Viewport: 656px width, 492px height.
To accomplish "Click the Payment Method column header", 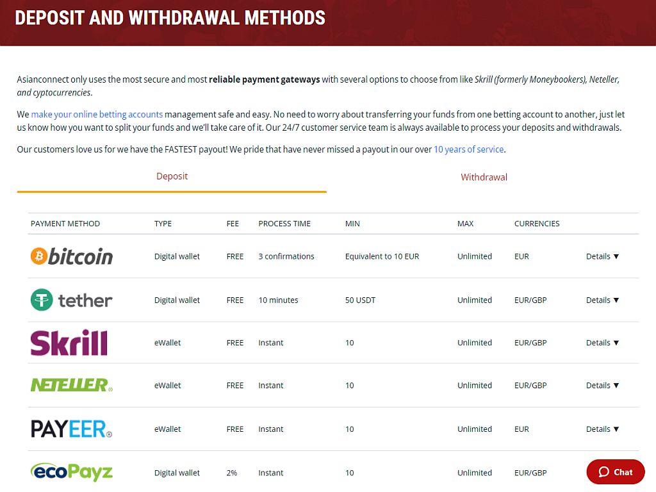I will (65, 224).
